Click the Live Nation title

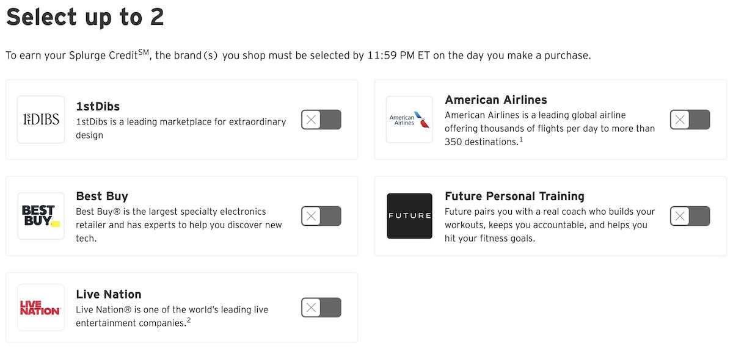109,294
